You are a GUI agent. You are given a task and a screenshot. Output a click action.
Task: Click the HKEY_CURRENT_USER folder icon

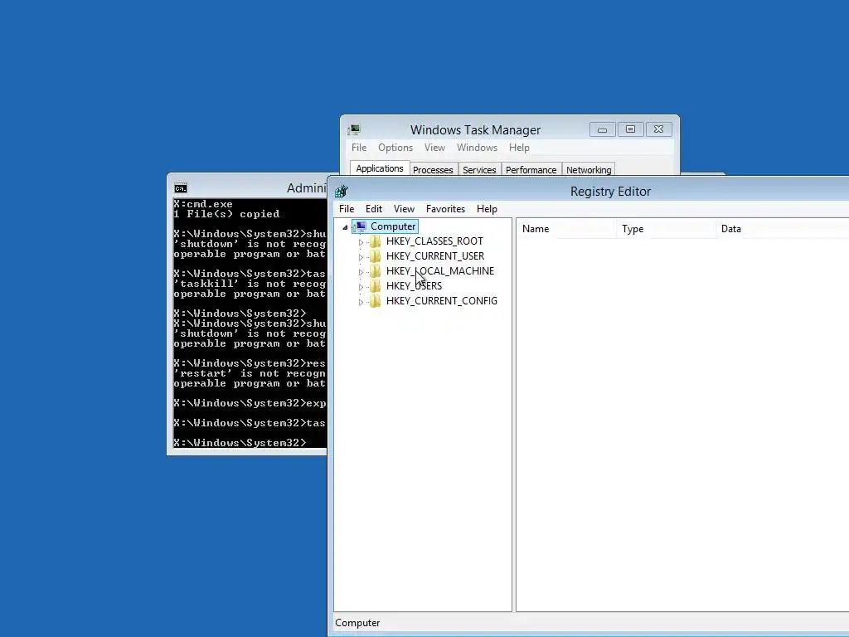pyautogui.click(x=376, y=256)
